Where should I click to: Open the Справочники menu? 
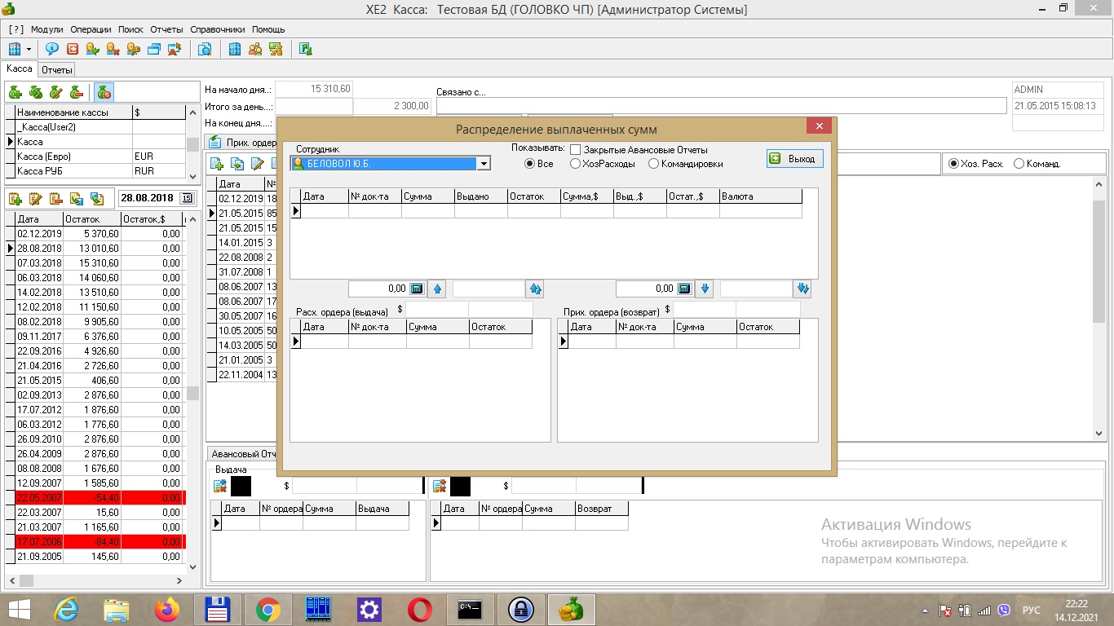coord(218,29)
